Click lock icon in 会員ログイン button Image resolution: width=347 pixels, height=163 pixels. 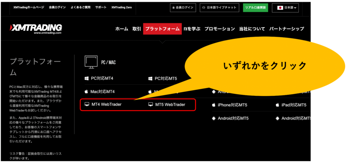pyautogui.click(x=174, y=8)
